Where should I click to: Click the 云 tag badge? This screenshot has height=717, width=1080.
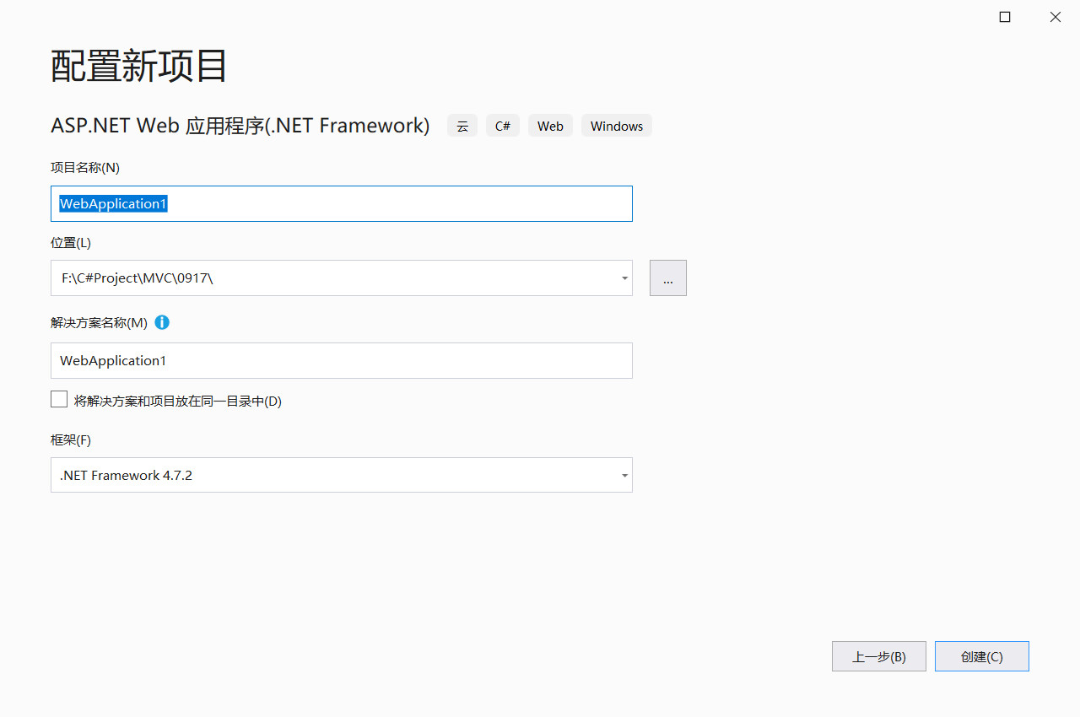[x=462, y=126]
